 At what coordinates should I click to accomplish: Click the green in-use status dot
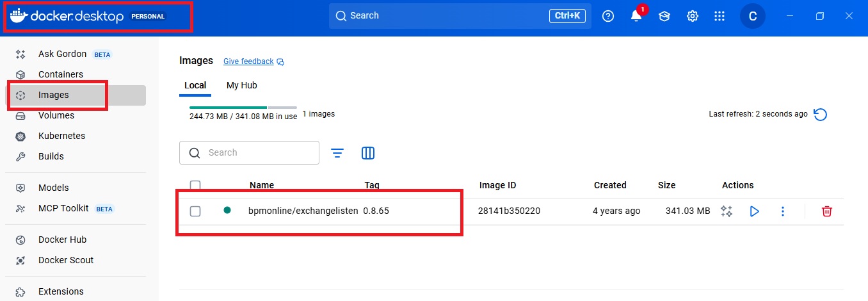(x=227, y=209)
